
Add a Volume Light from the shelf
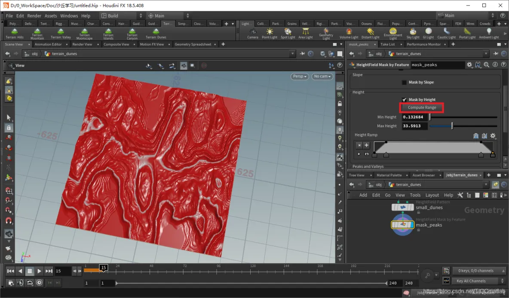point(349,34)
